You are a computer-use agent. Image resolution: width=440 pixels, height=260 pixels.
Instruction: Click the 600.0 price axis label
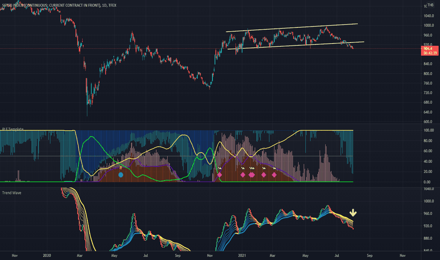click(x=428, y=121)
